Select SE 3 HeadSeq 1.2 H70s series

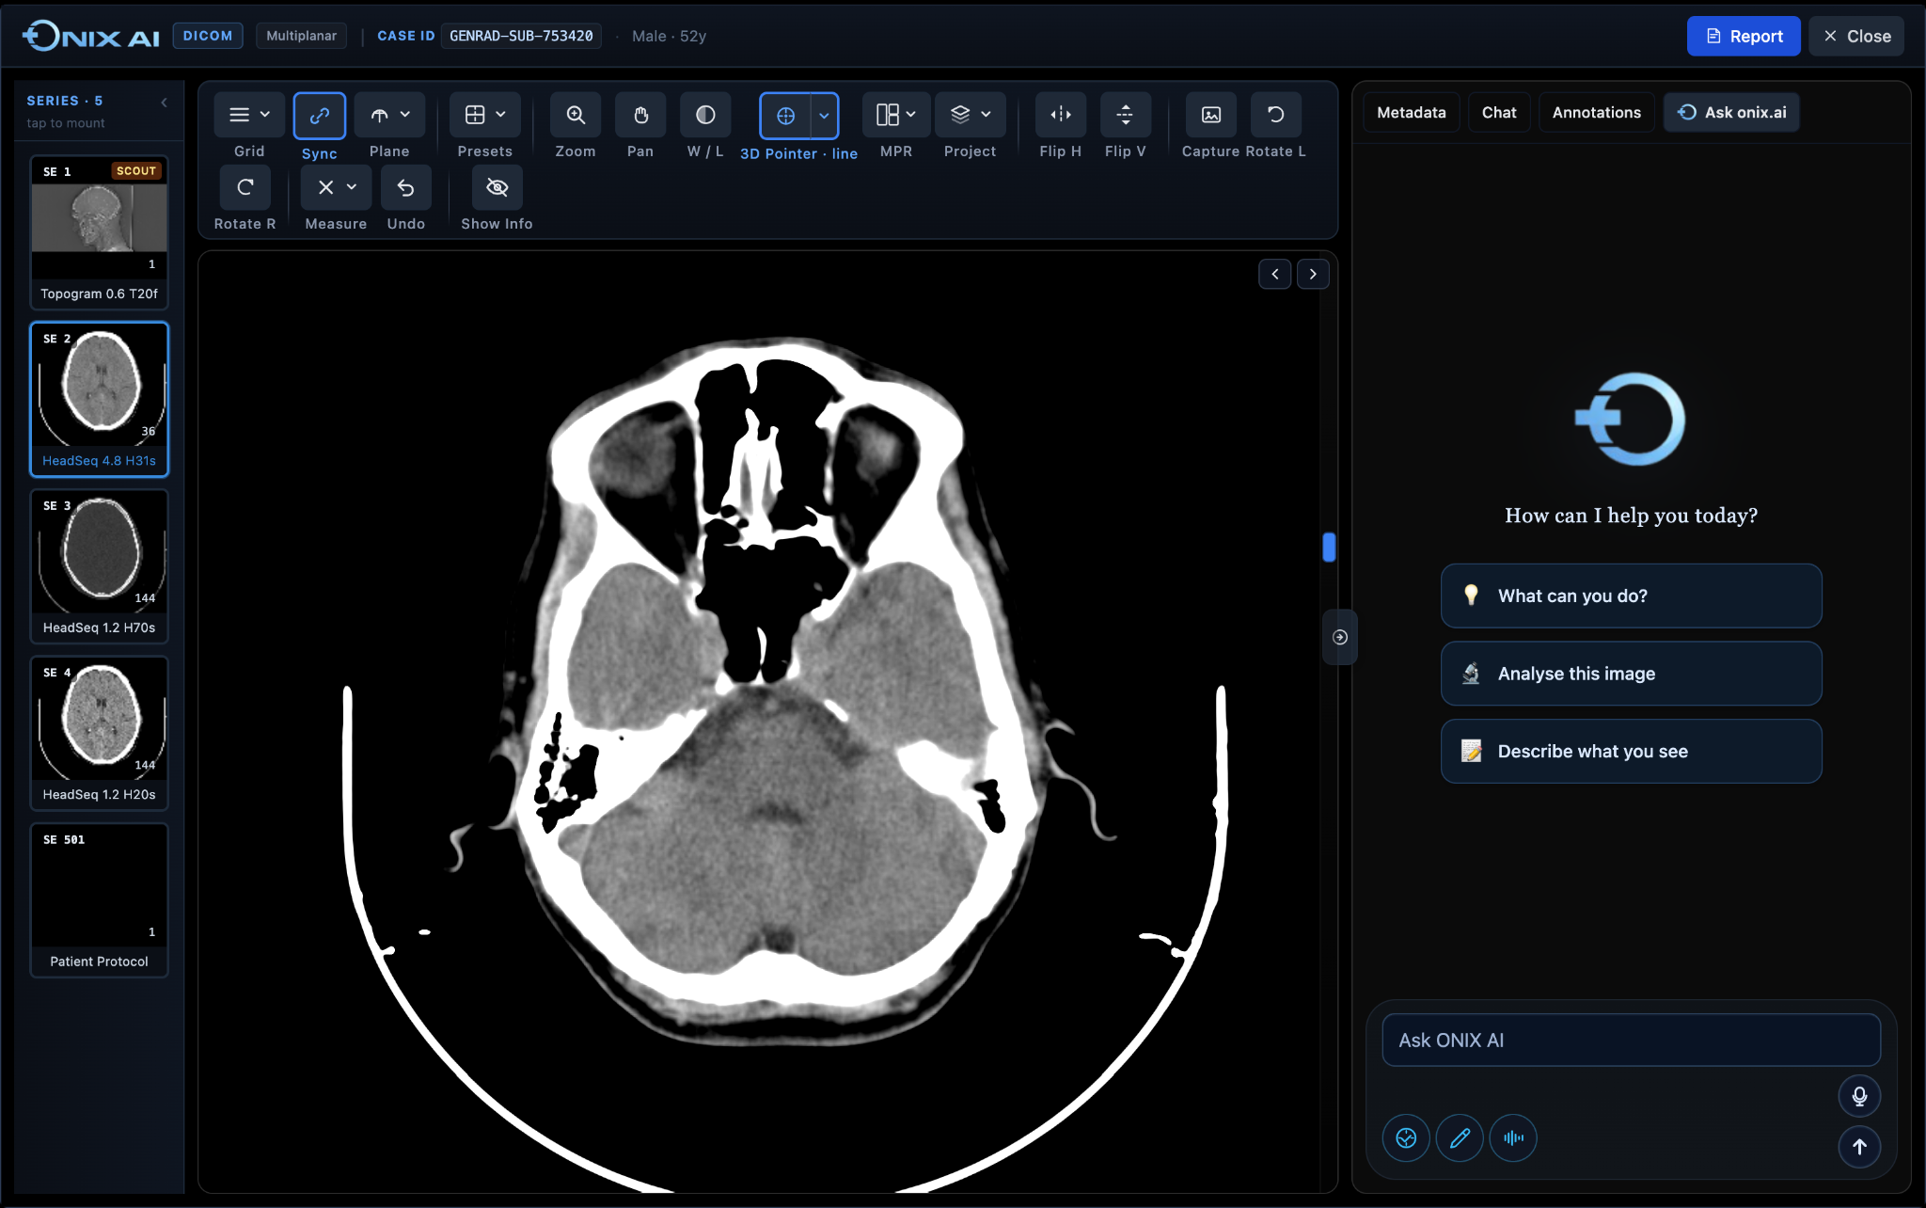[x=99, y=565]
